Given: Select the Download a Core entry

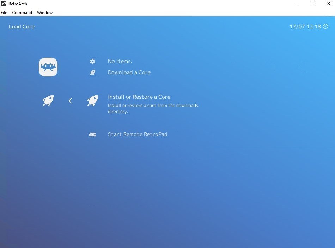Looking at the screenshot, I should (129, 72).
